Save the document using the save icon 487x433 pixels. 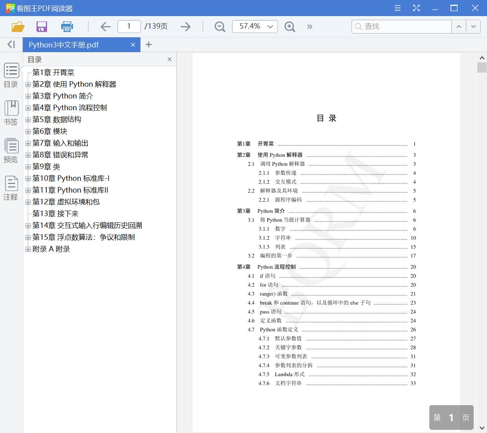(42, 26)
